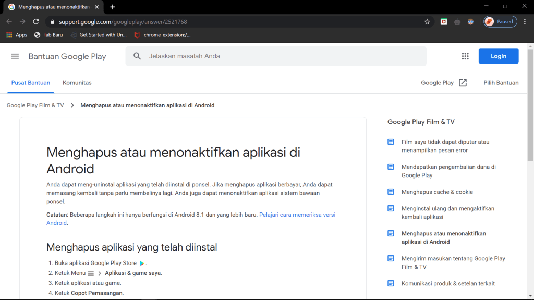The height and width of the screenshot is (300, 534).
Task: Click the Google Play external link icon
Action: pyautogui.click(x=463, y=83)
